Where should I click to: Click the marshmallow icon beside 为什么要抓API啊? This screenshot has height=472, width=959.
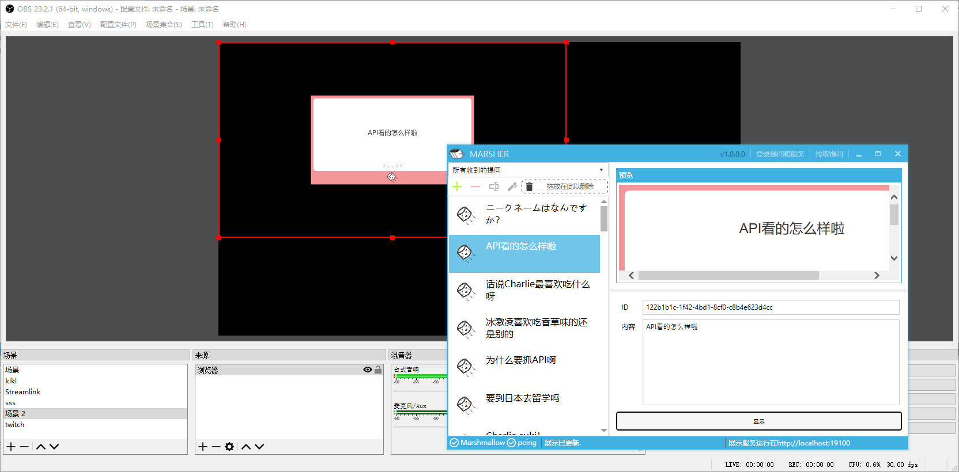point(466,367)
